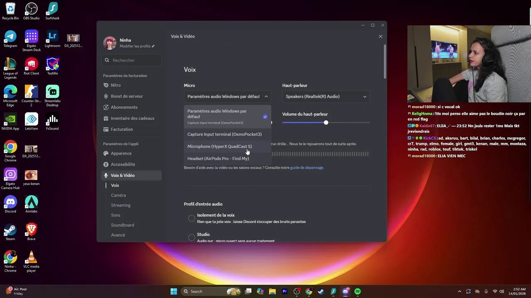Open the Haut-parleur Speakers dropdown
Viewport: 531px width, 298px height.
click(326, 96)
